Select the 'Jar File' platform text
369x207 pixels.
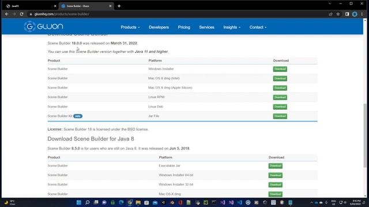154,116
